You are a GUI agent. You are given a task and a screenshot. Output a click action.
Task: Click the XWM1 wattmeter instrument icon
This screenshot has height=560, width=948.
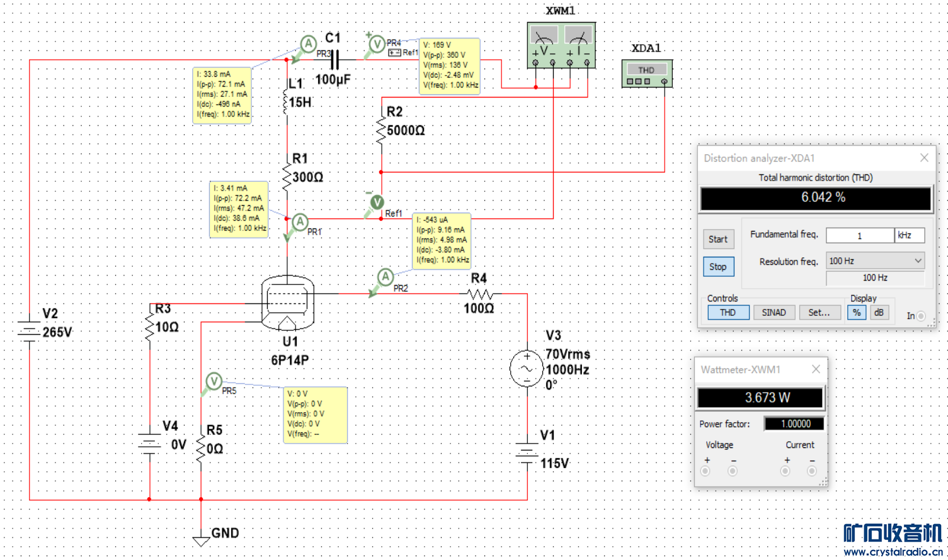(561, 45)
